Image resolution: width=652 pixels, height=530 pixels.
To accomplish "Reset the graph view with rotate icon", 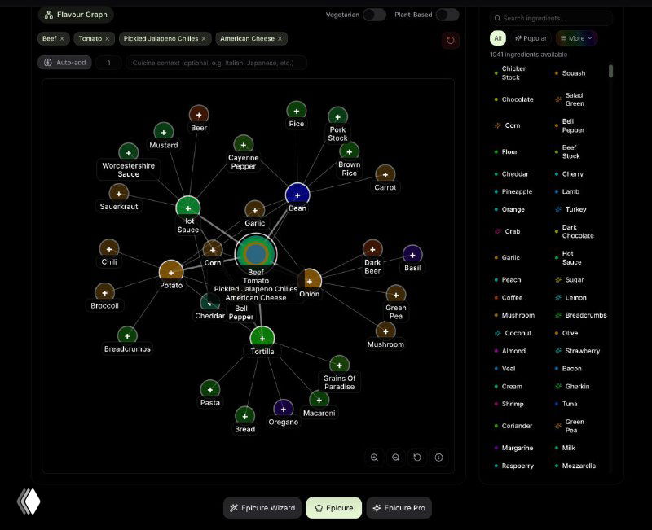I will pyautogui.click(x=417, y=458).
